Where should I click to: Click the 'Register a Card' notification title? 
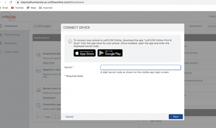(52, 70)
